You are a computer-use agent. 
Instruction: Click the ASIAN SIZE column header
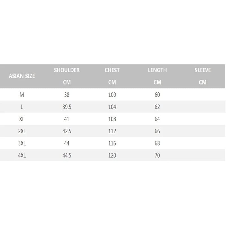pyautogui.click(x=22, y=76)
